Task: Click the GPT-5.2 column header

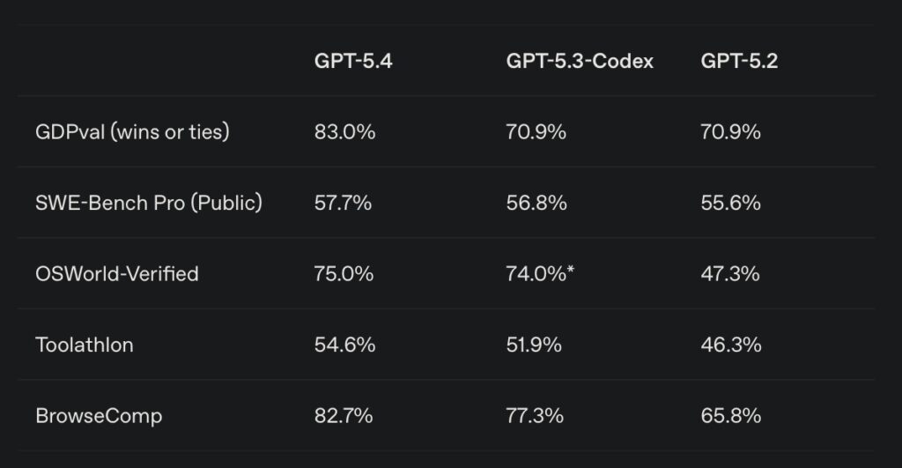Action: 739,62
